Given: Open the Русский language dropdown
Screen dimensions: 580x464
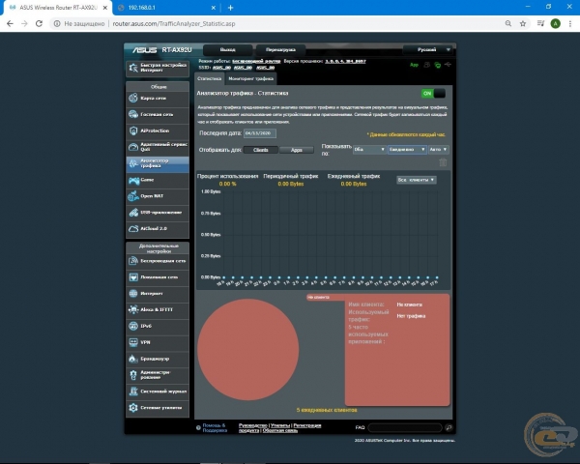Looking at the screenshot, I should 429,49.
